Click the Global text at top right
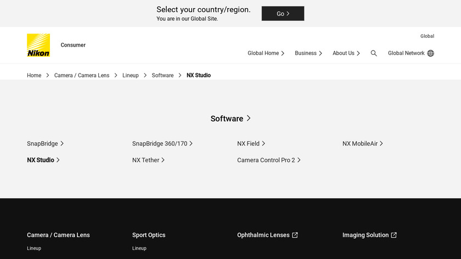Image resolution: width=461 pixels, height=259 pixels. coord(427,36)
